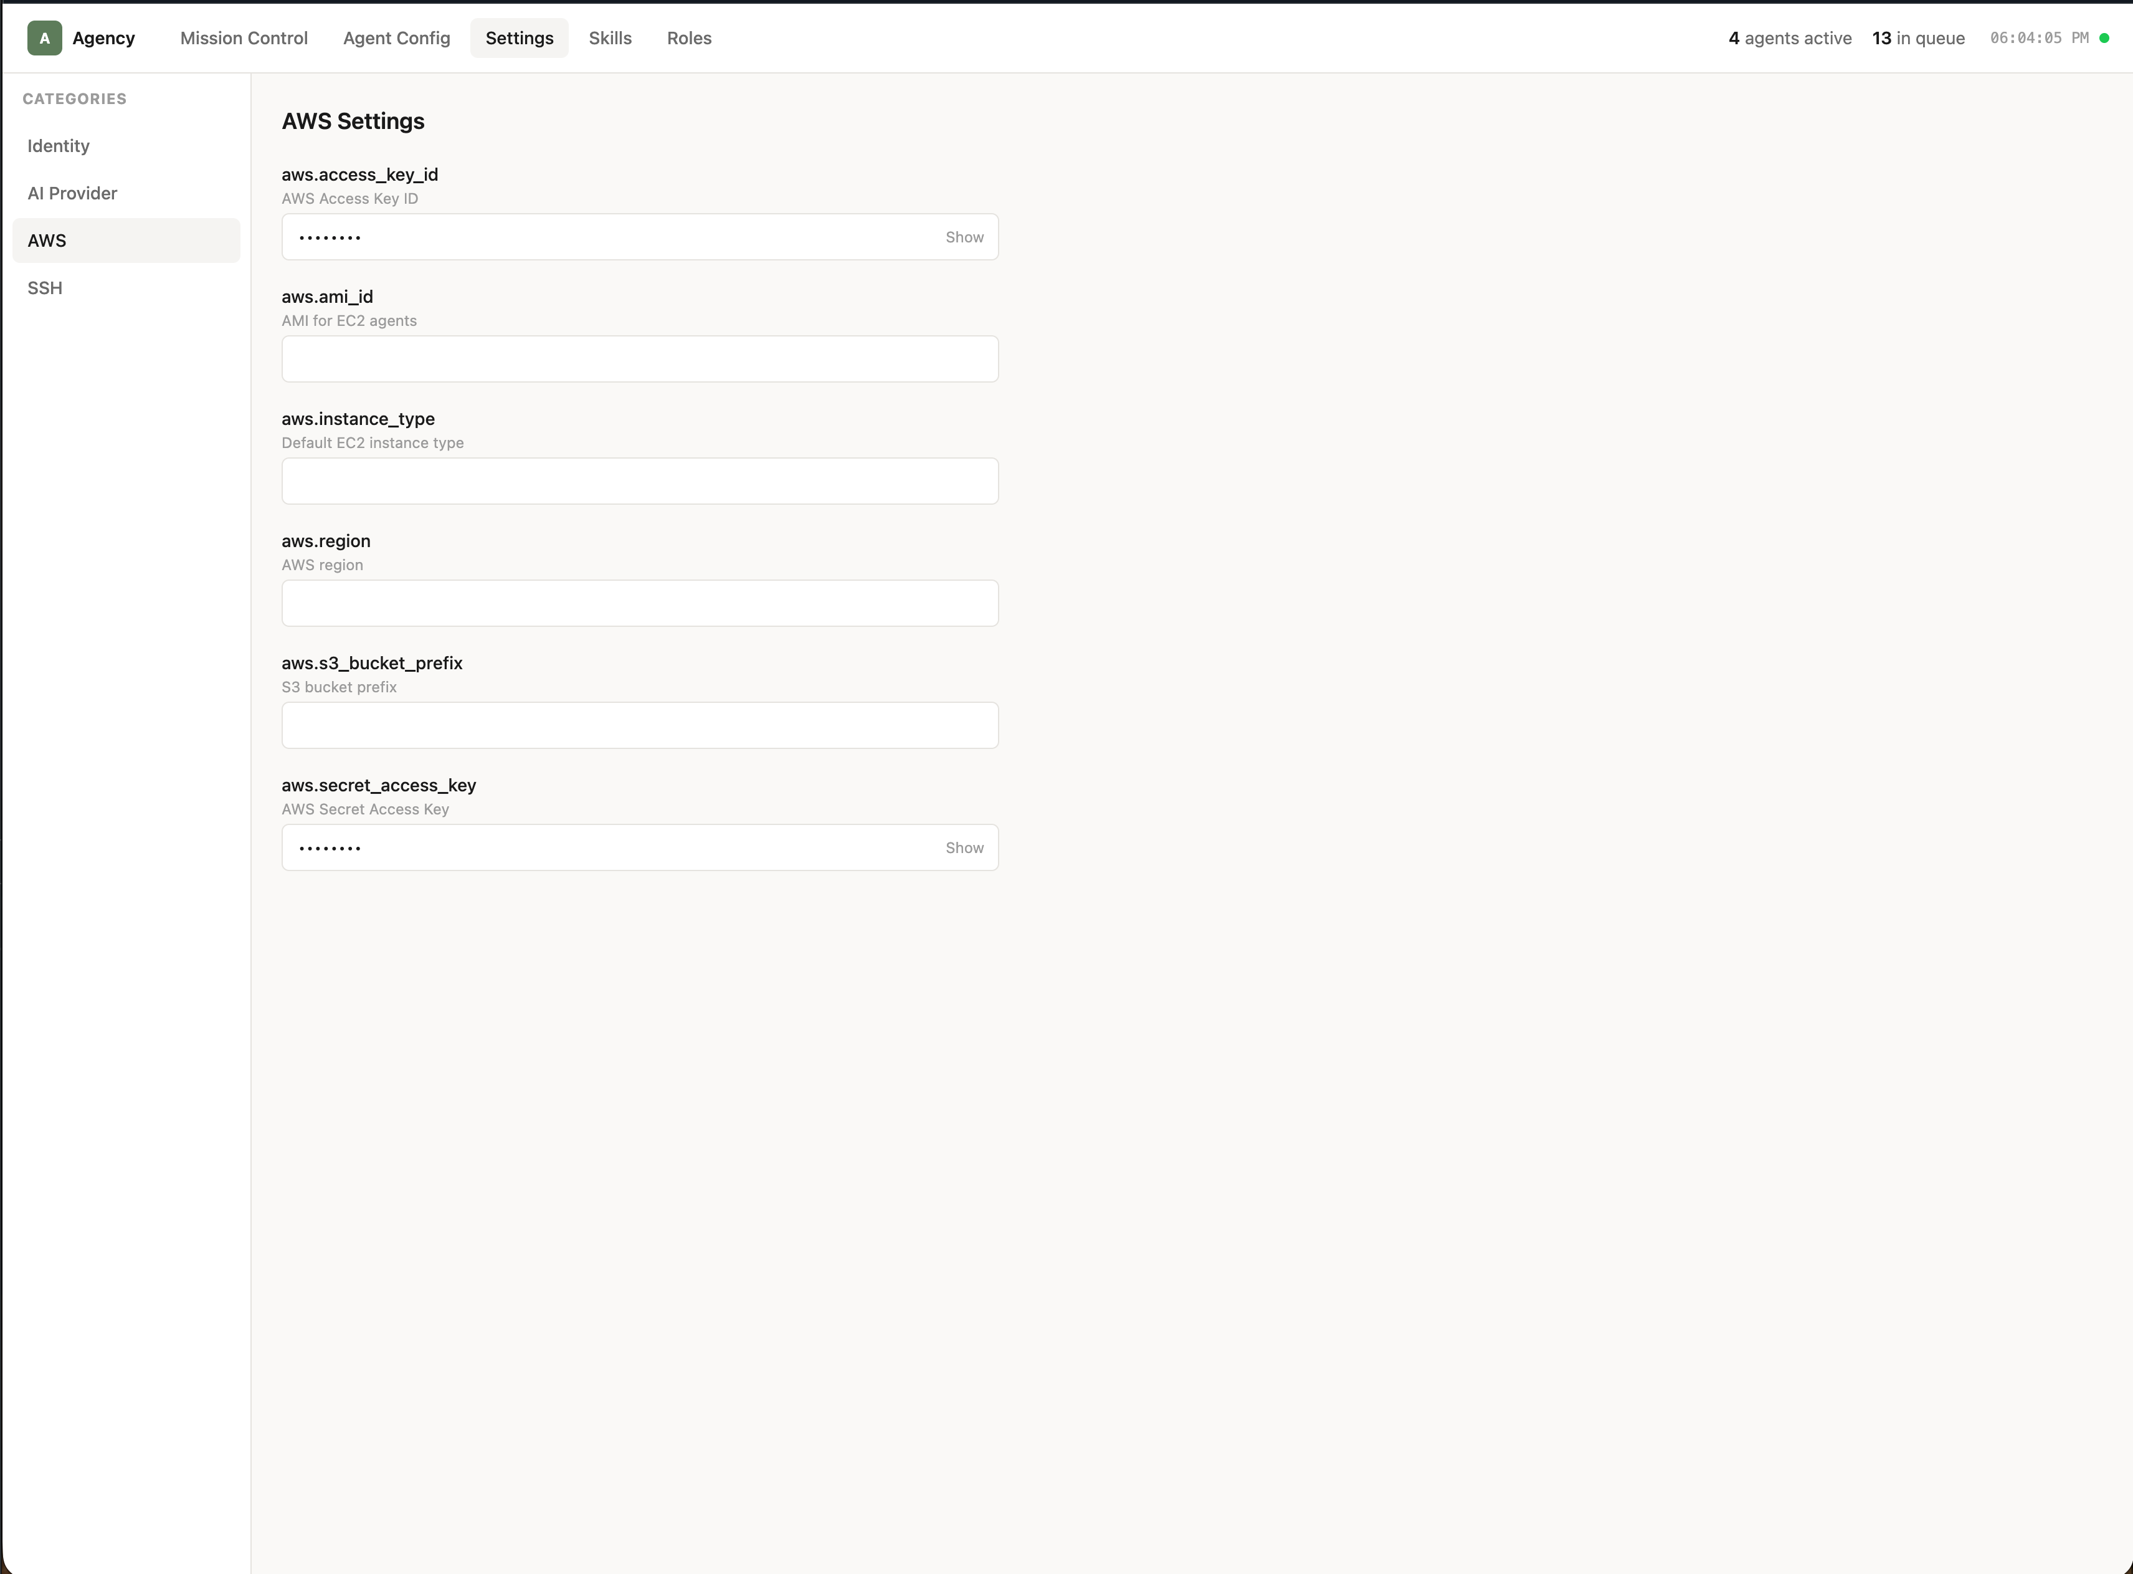Image resolution: width=2133 pixels, height=1574 pixels.
Task: Click the aws.instance_type input field
Action: tap(639, 481)
